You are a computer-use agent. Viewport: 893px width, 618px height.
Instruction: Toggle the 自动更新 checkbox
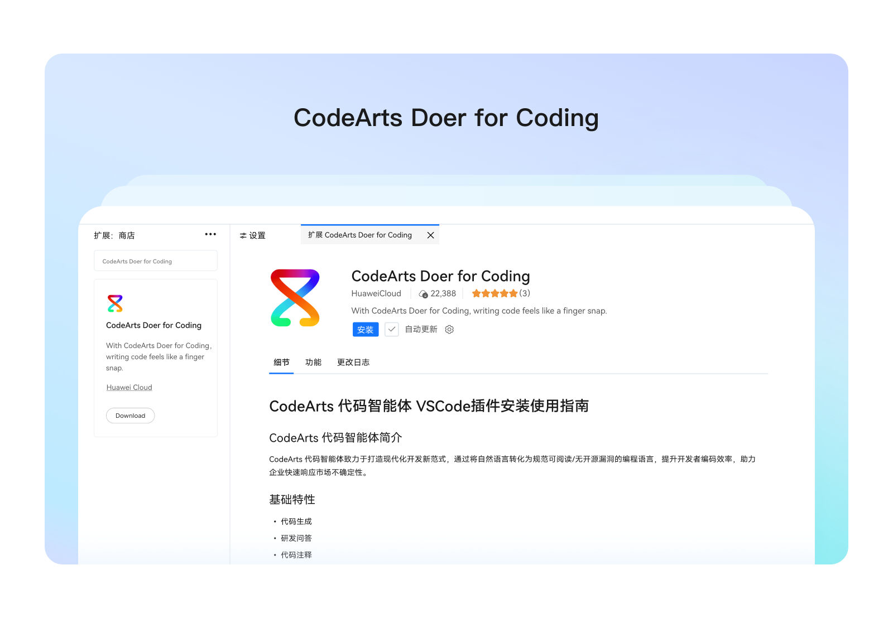tap(392, 330)
